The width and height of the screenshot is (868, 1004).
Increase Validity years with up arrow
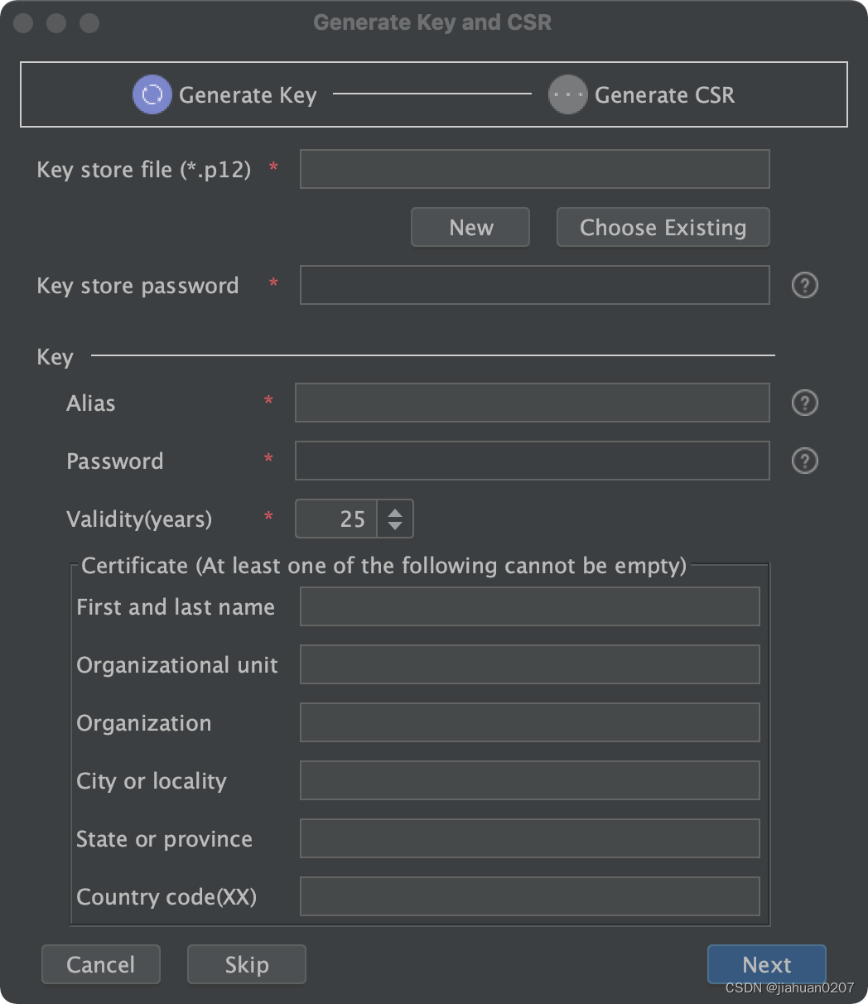395,512
